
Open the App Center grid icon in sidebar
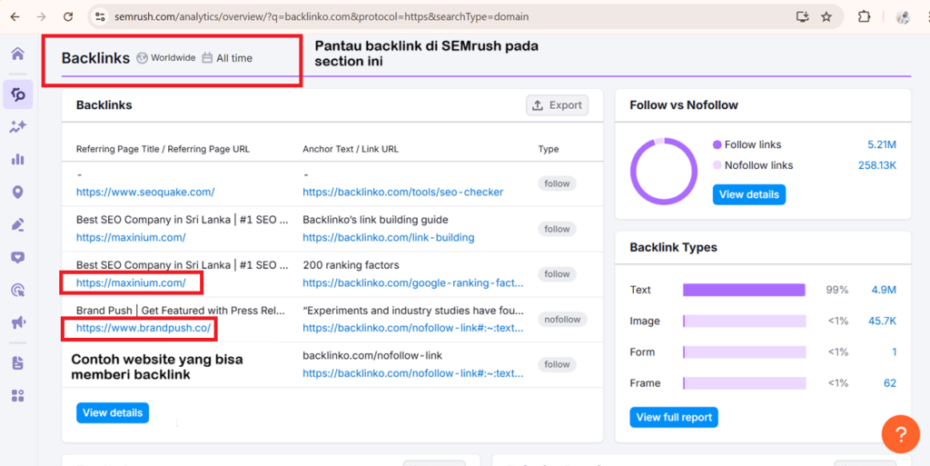pos(18,396)
